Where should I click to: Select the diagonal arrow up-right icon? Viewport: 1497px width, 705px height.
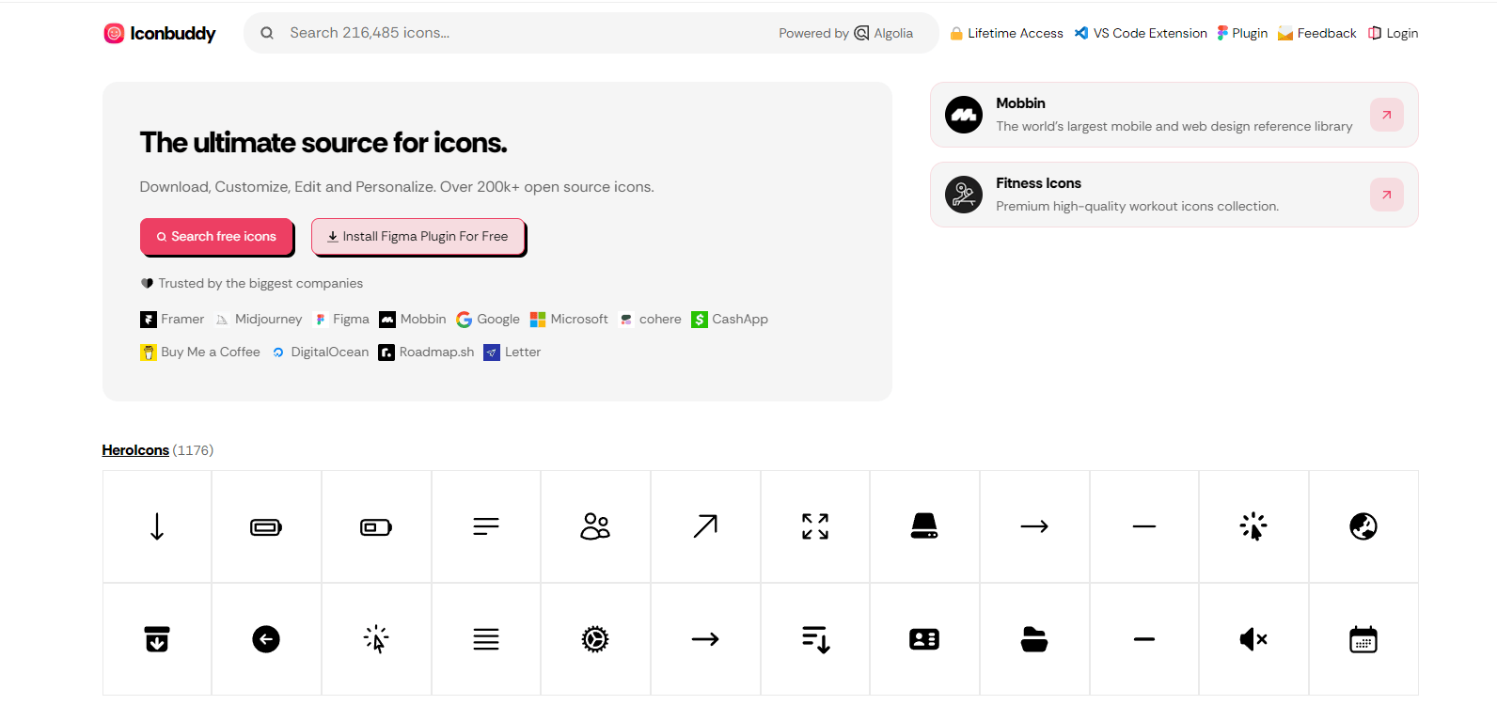[x=705, y=526]
